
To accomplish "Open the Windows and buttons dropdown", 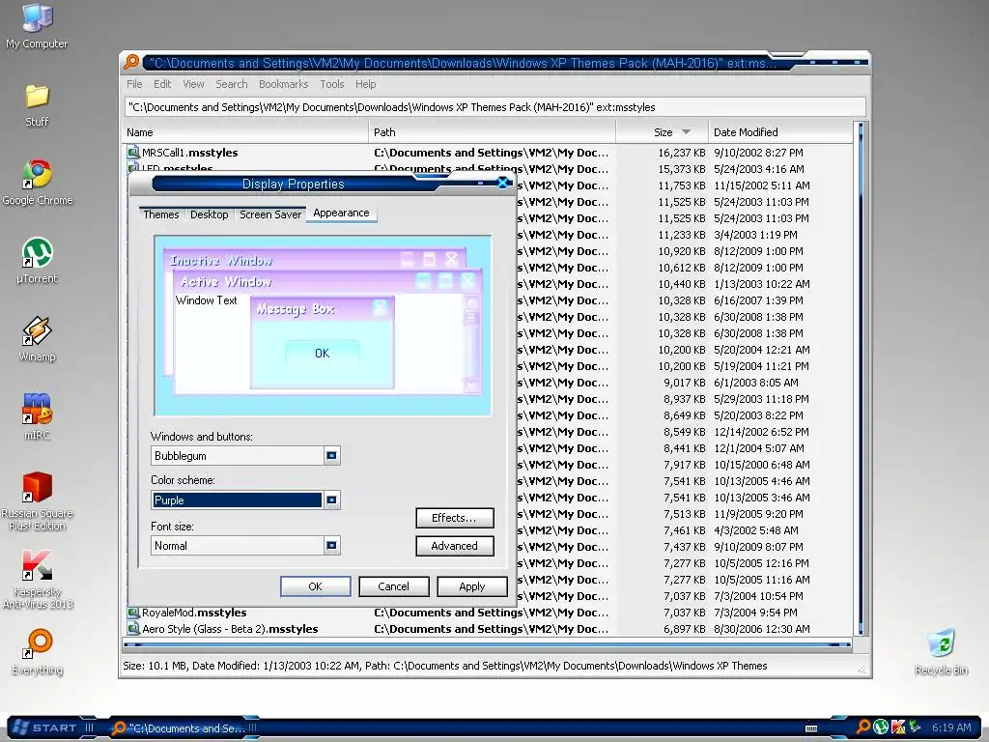I will coord(332,456).
